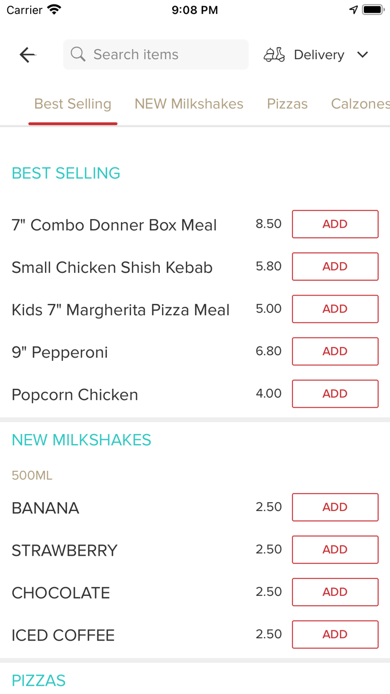Switch to the NEW Milkshakes tab

pyautogui.click(x=188, y=104)
